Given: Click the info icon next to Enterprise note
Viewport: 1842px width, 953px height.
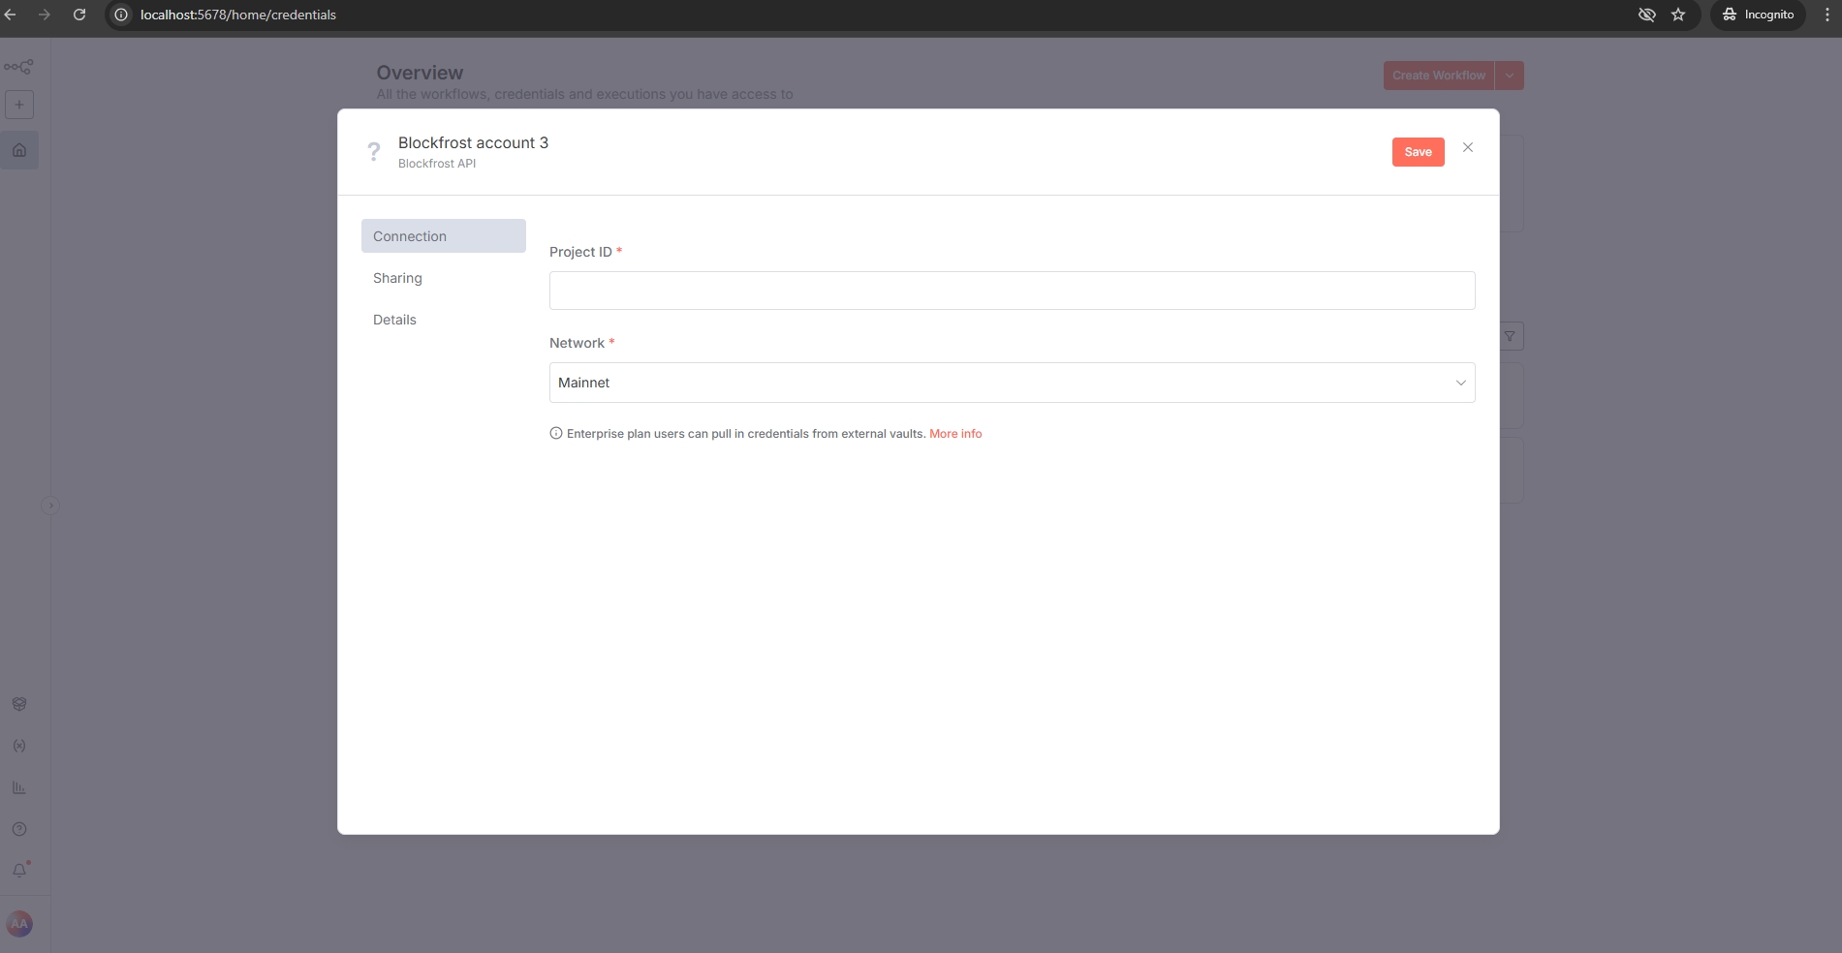Looking at the screenshot, I should 556,433.
